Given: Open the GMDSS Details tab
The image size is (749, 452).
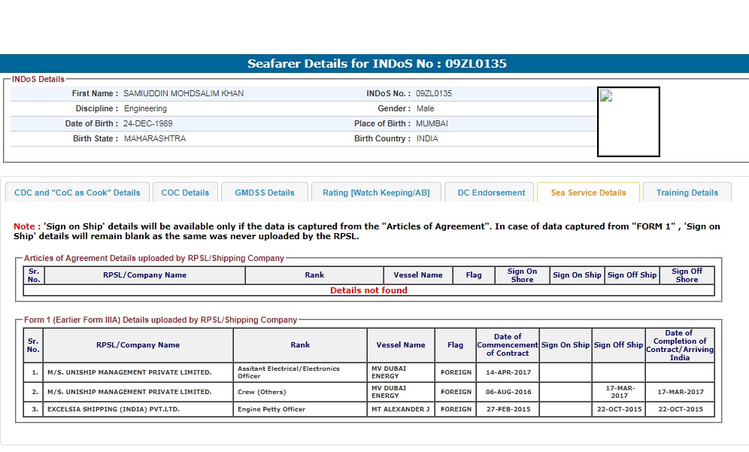Looking at the screenshot, I should (x=264, y=193).
